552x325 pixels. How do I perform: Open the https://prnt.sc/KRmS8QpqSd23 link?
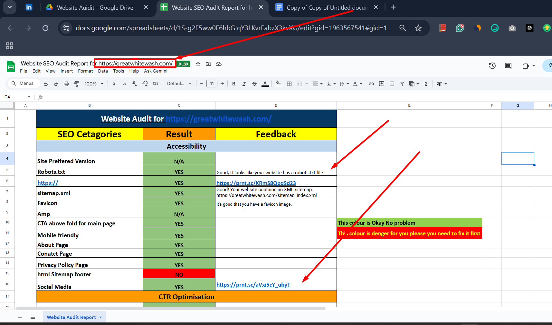point(256,183)
